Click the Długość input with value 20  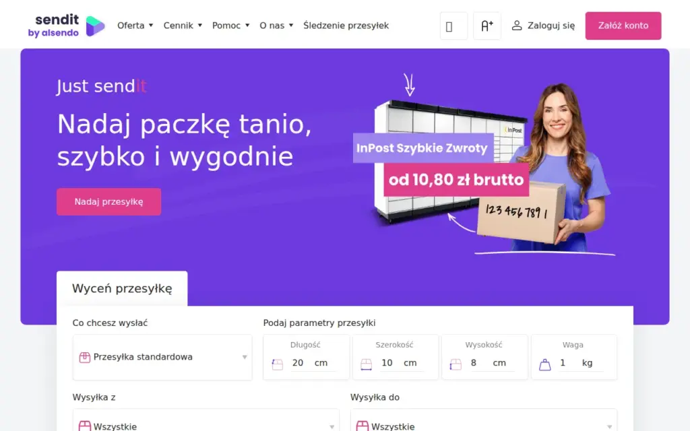point(301,363)
